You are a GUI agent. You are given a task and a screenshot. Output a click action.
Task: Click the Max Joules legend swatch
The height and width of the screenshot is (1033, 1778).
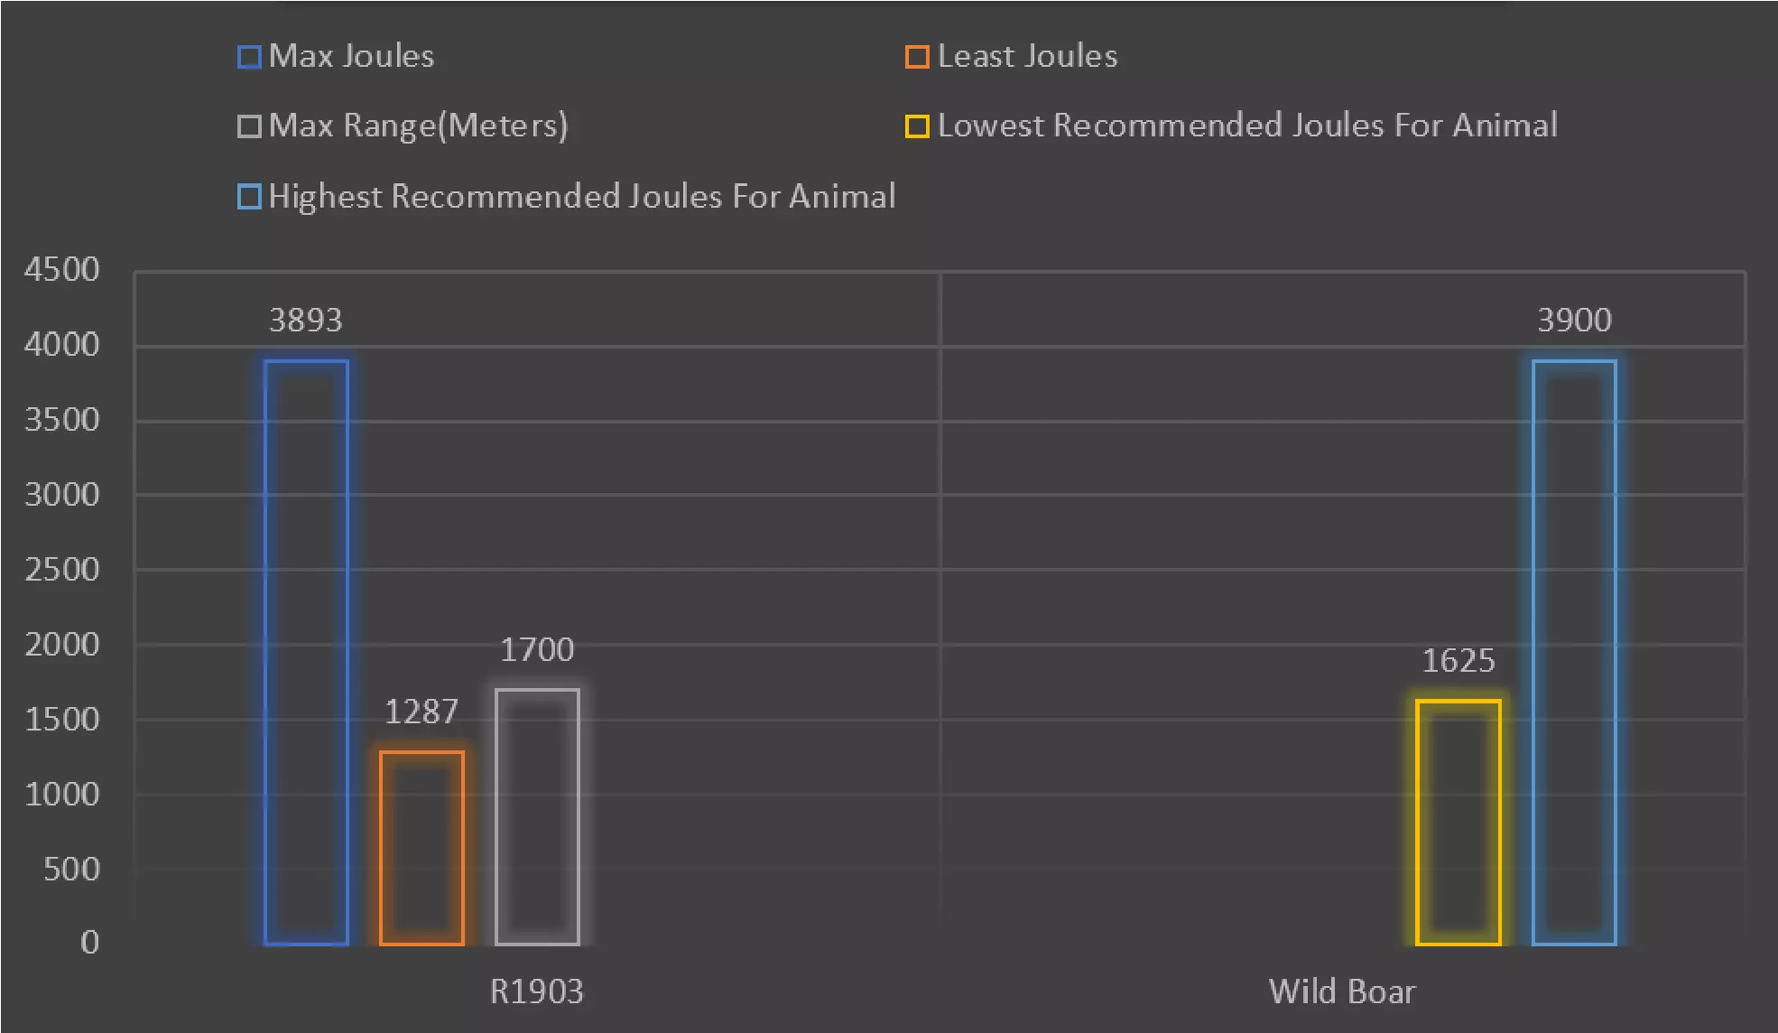249,57
